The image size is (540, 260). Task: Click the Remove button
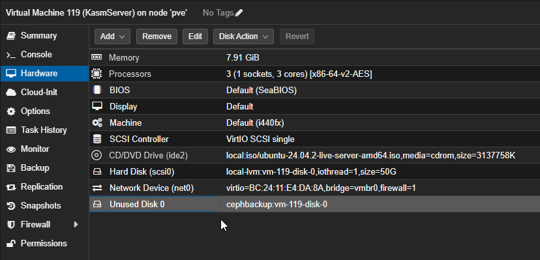[157, 36]
